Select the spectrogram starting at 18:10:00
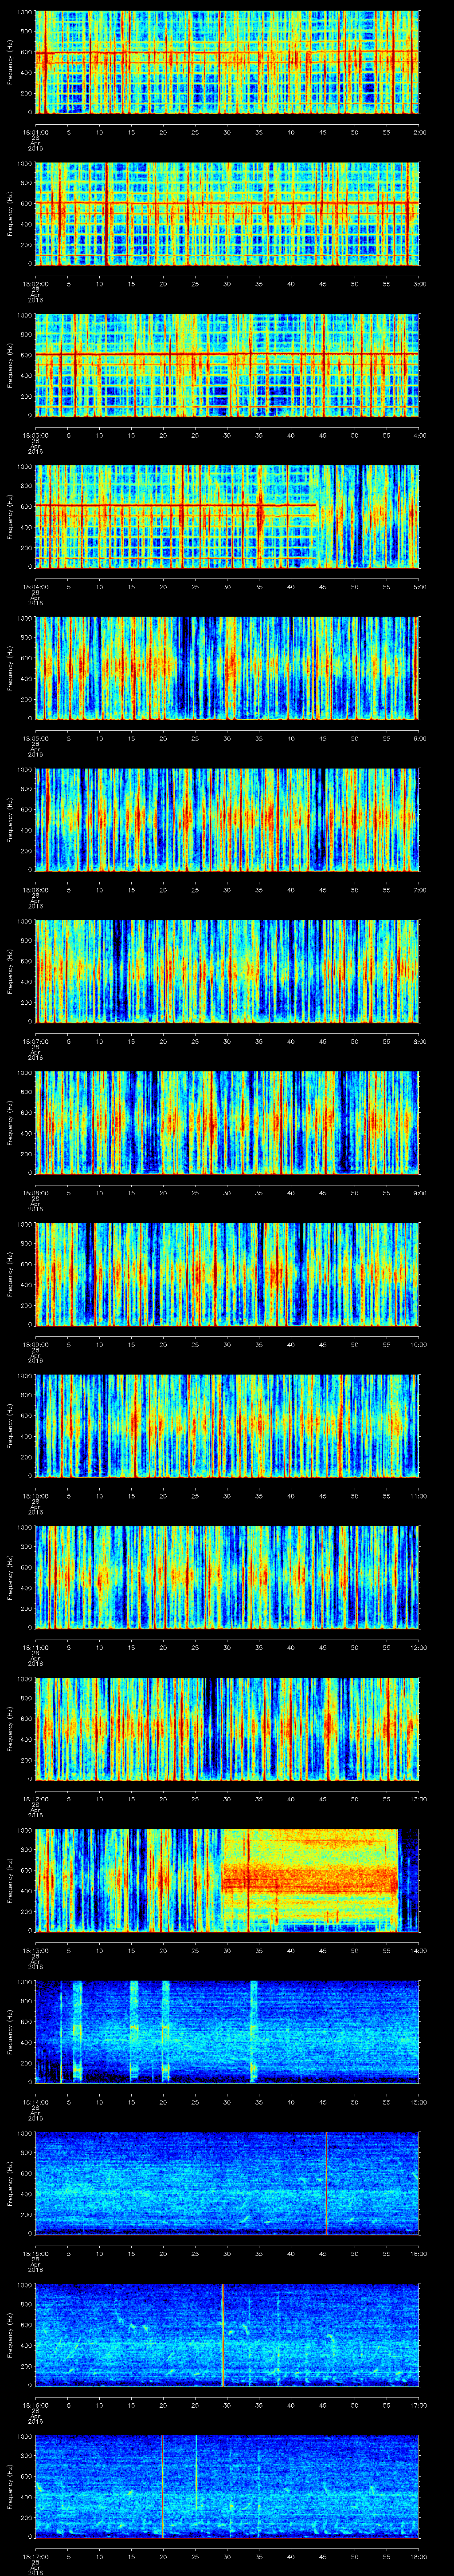The height and width of the screenshot is (2576, 454). click(x=227, y=1426)
